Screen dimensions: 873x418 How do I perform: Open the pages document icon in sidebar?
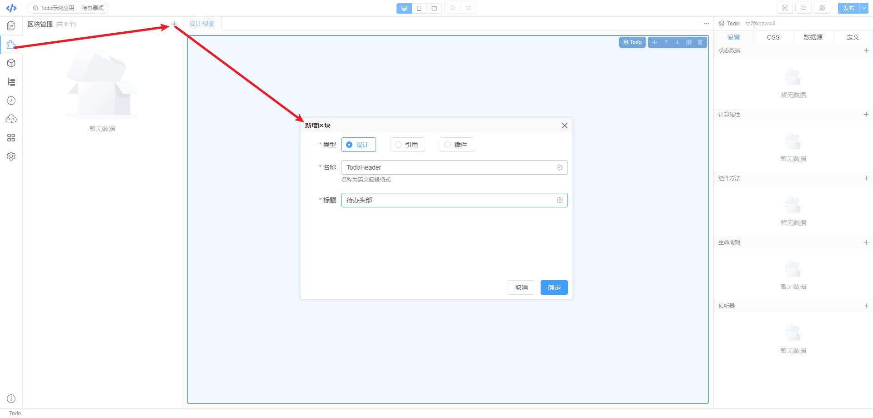(x=11, y=26)
